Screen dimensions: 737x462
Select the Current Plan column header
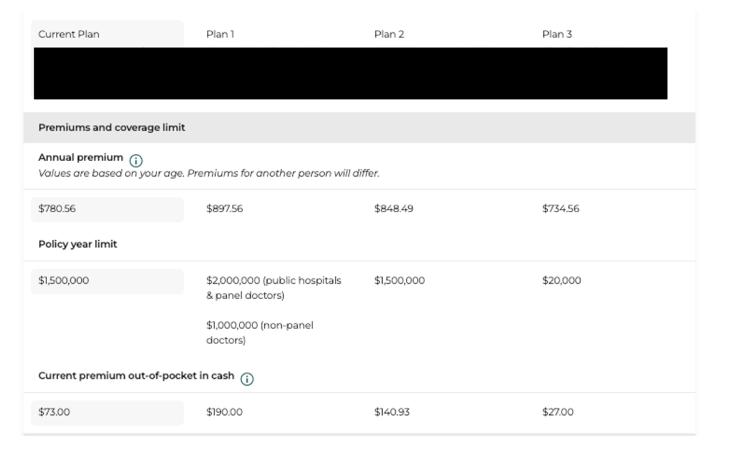click(69, 34)
